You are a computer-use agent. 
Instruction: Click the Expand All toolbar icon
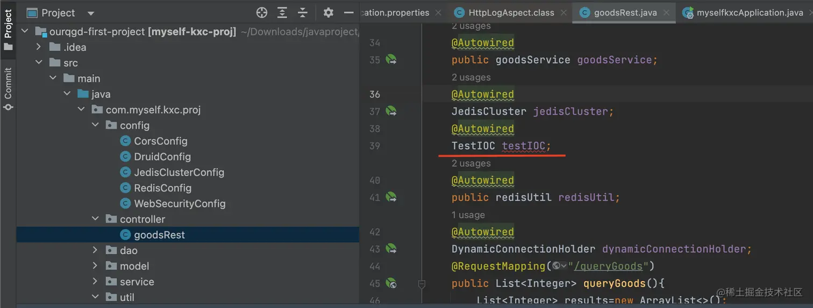pyautogui.click(x=282, y=13)
